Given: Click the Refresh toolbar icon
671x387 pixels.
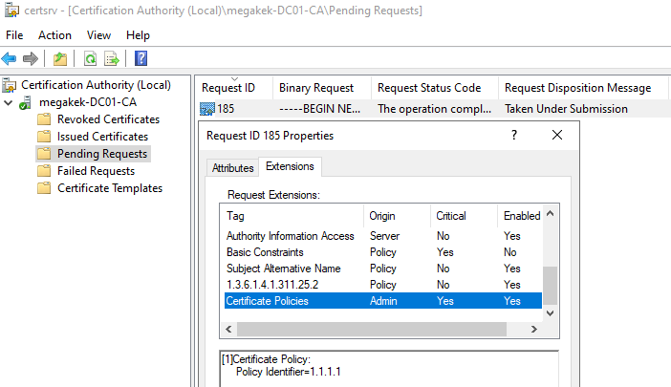Looking at the screenshot, I should [x=90, y=59].
